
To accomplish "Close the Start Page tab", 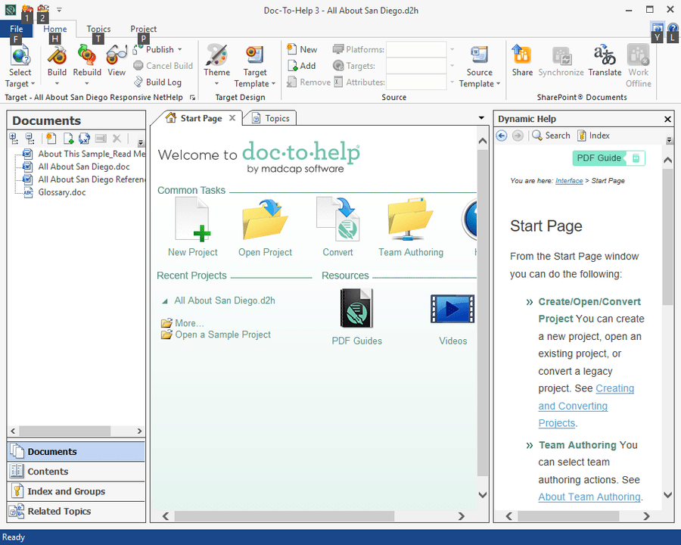I will point(232,118).
